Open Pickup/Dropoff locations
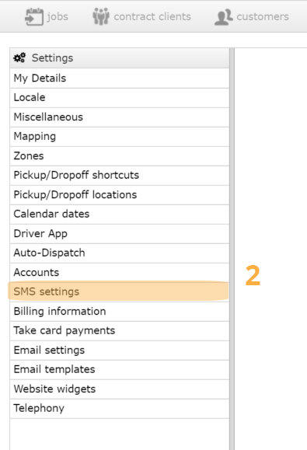Viewport: 307px width, 450px height. click(120, 195)
